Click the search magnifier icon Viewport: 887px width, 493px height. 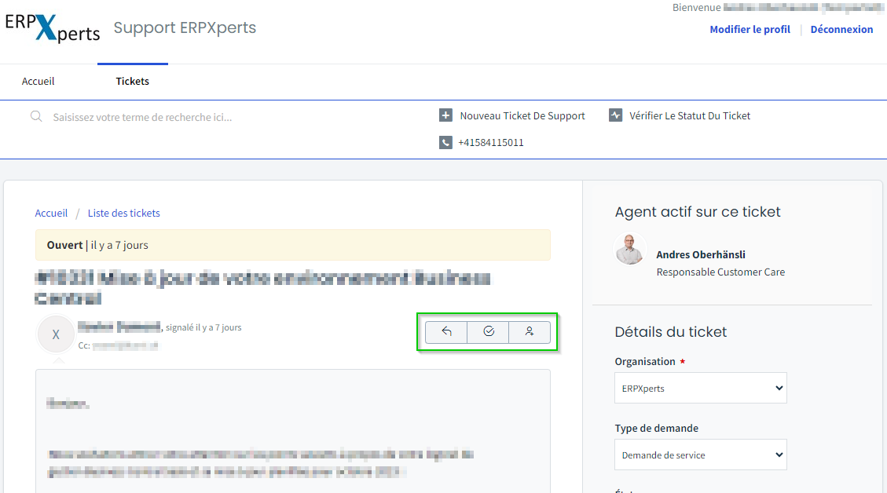pos(36,116)
